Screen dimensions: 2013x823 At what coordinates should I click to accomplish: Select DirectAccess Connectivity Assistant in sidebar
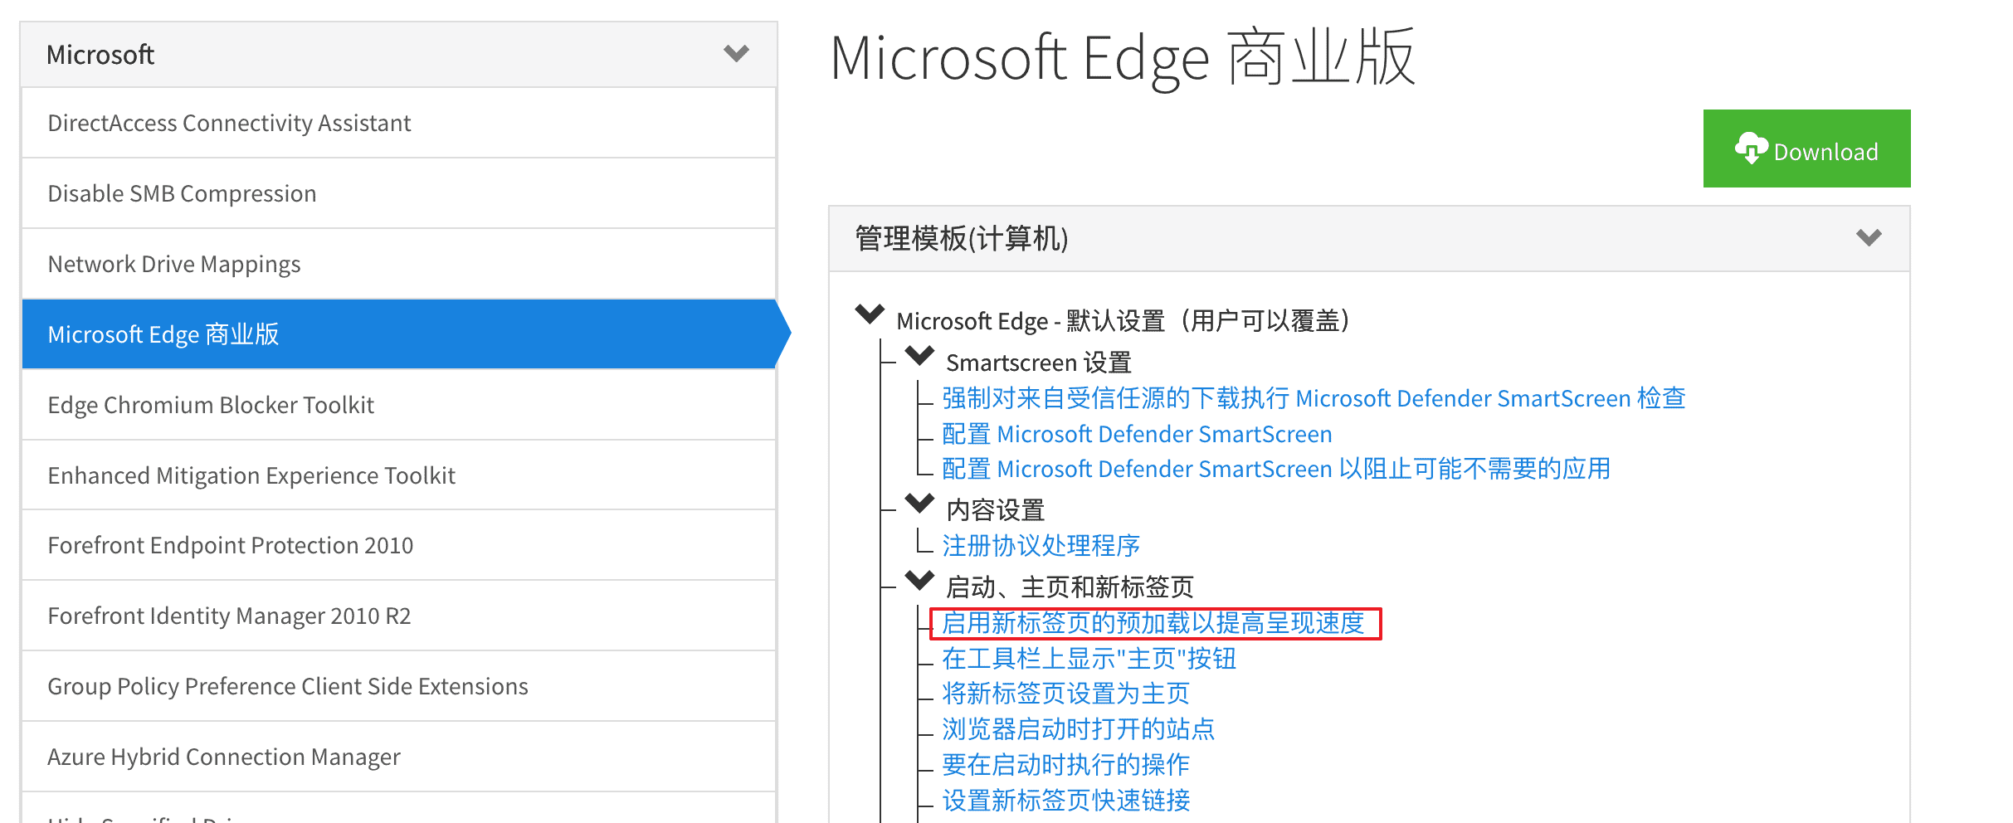[x=229, y=124]
